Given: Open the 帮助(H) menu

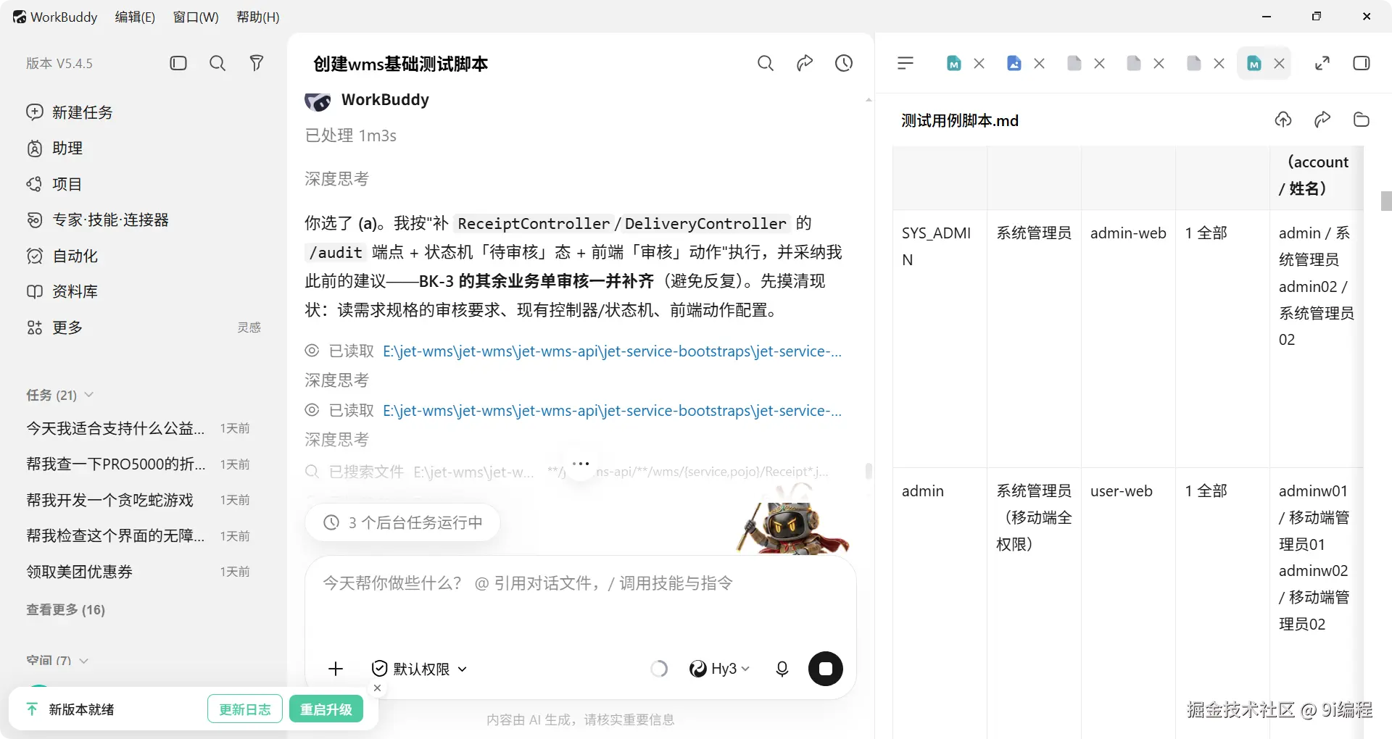Looking at the screenshot, I should [258, 17].
